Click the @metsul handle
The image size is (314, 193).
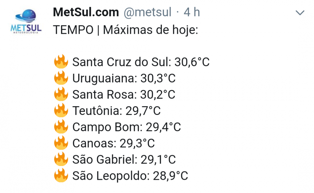tap(148, 13)
